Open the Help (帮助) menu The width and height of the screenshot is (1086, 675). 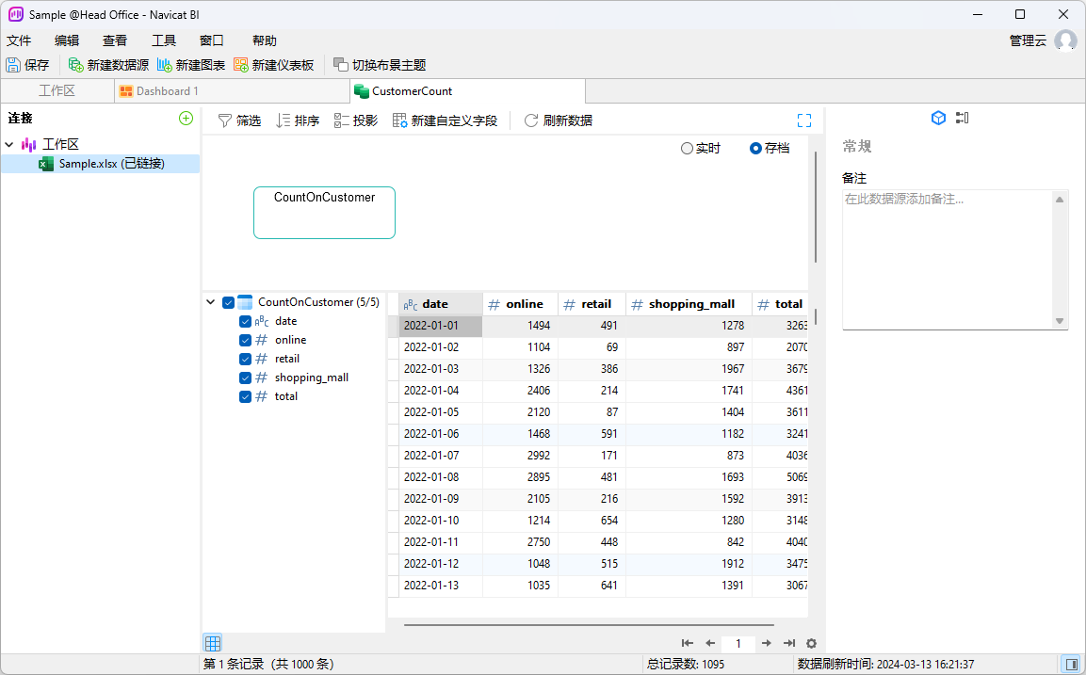[x=264, y=40]
